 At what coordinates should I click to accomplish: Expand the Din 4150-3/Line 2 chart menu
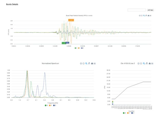(x=152, y=63)
